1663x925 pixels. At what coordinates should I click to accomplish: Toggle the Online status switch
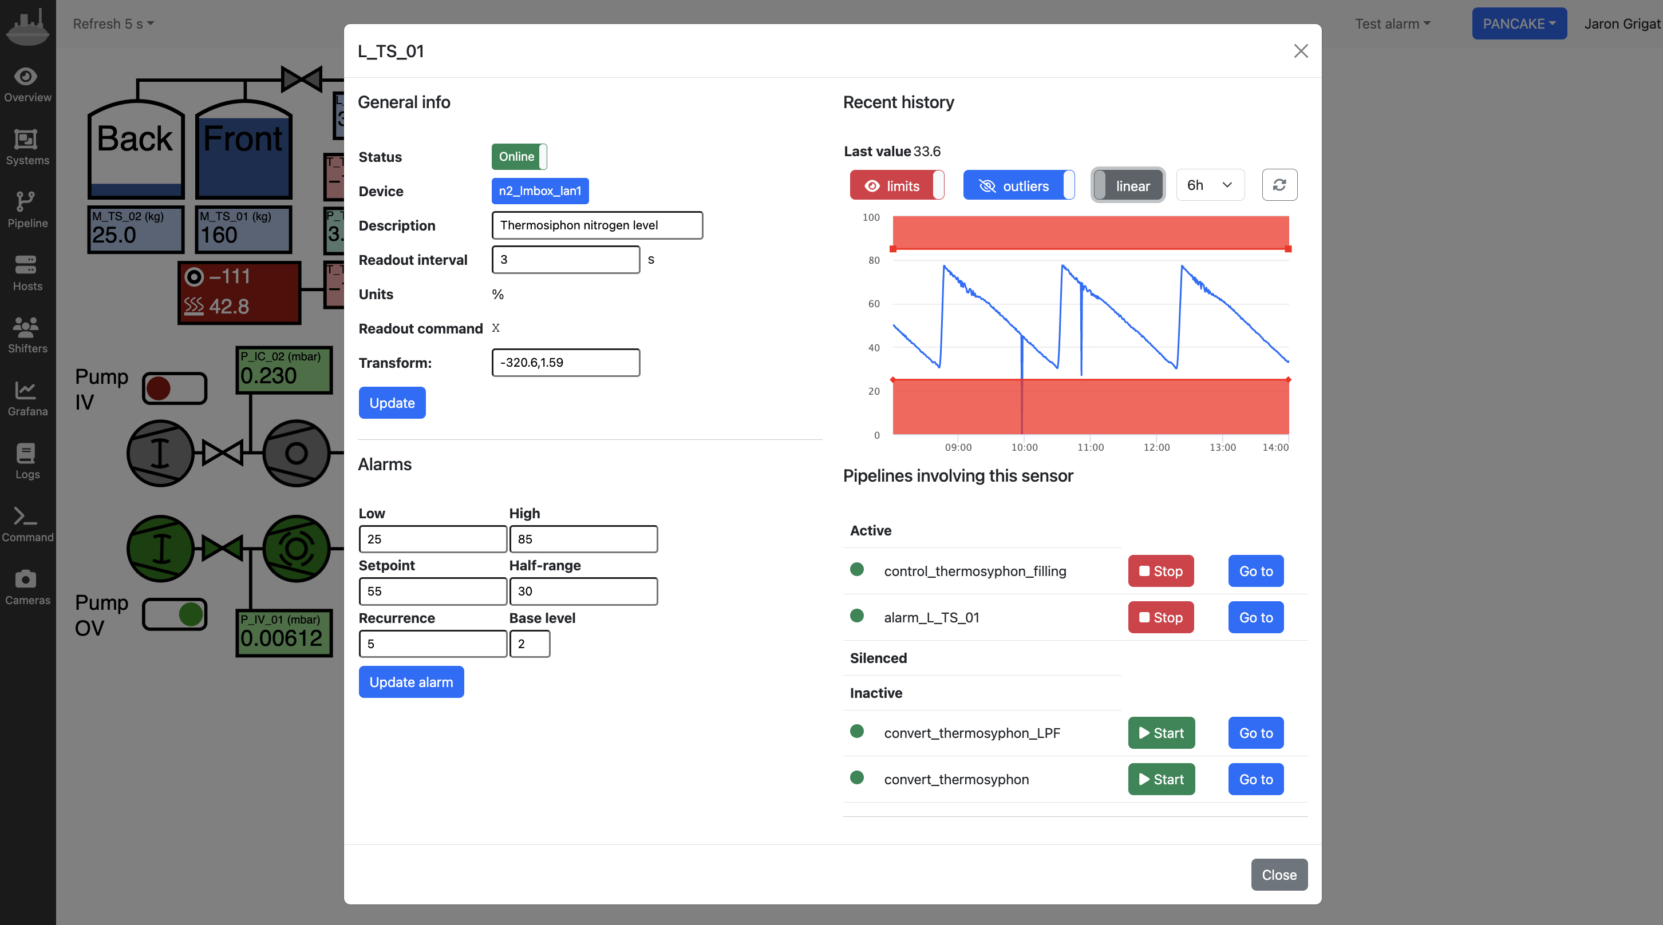click(519, 157)
